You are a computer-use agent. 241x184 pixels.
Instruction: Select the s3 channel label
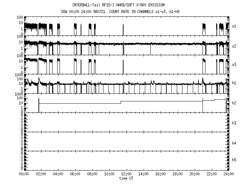(234, 64)
